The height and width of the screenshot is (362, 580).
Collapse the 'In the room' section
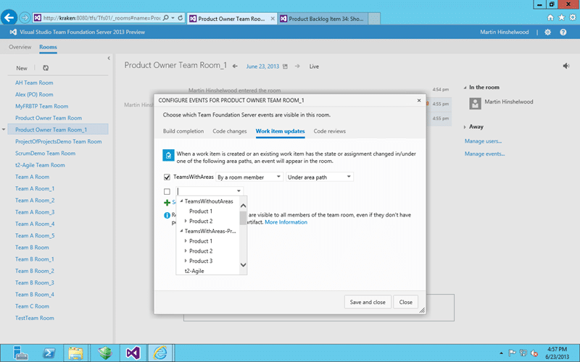465,88
